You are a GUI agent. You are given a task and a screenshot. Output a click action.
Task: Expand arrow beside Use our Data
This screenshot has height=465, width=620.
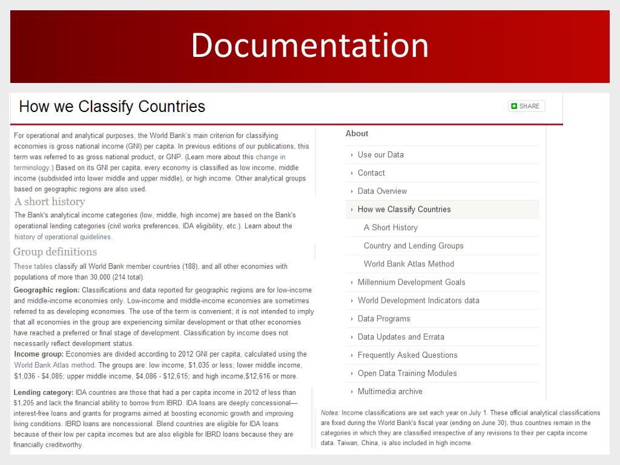tap(352, 155)
